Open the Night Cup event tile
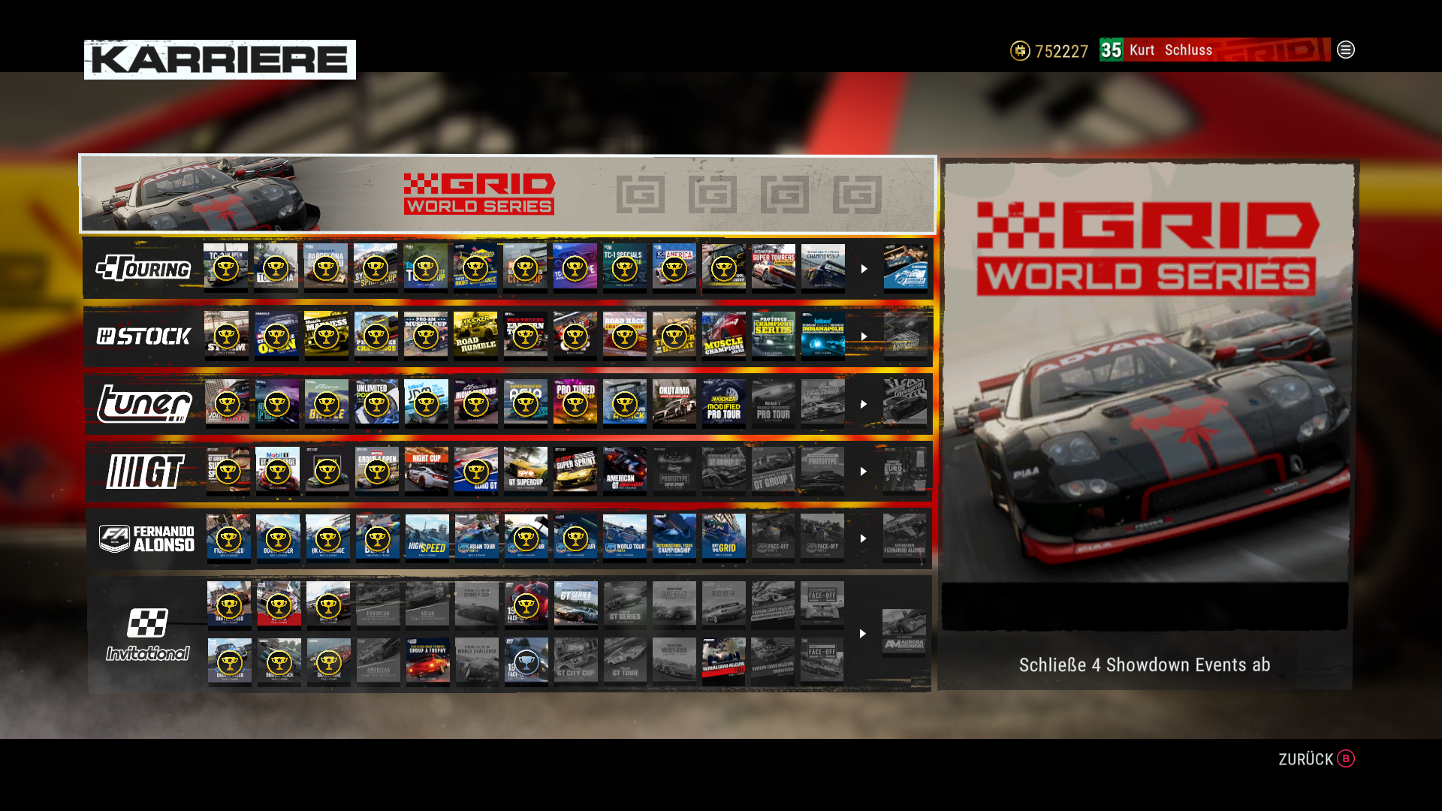Viewport: 1442px width, 811px height. (x=426, y=470)
